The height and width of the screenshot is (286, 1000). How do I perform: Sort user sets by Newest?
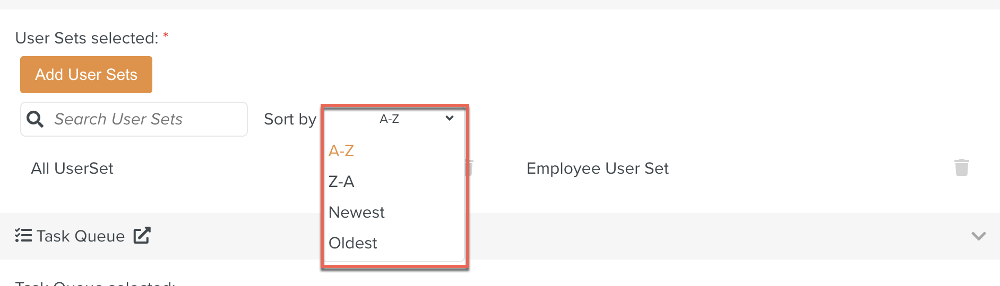(x=356, y=212)
